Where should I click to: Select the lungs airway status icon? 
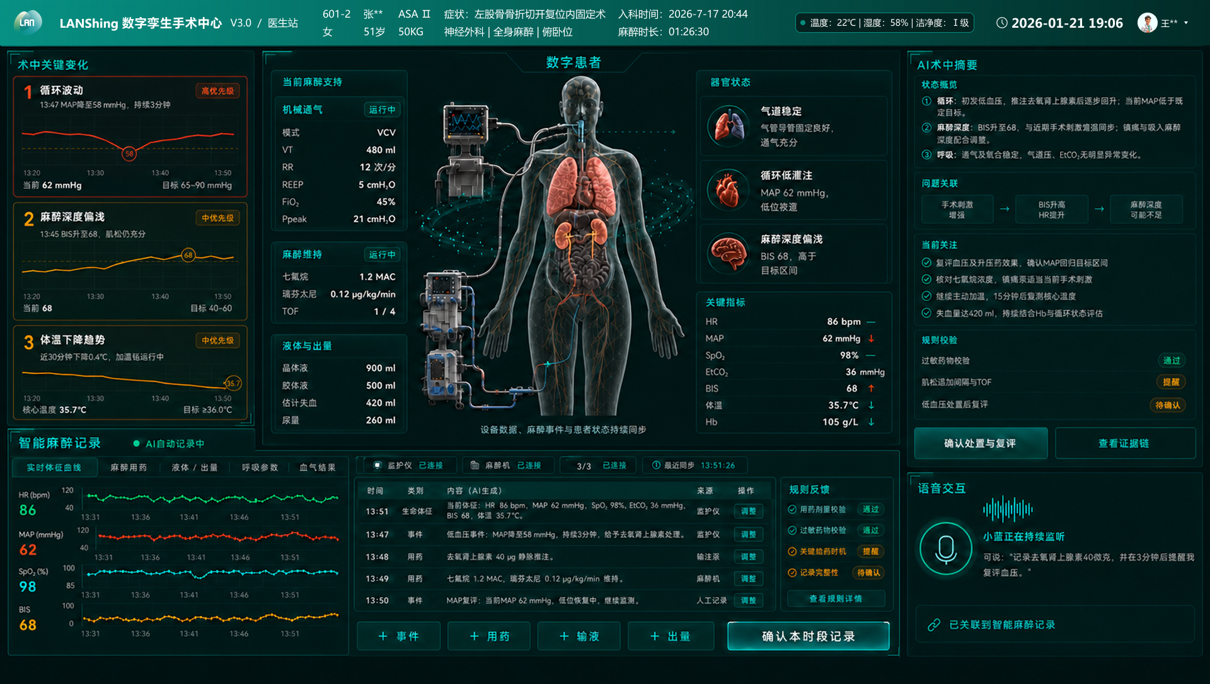[x=729, y=126]
